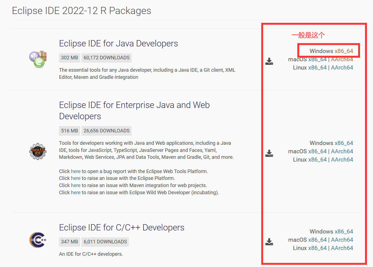The width and height of the screenshot is (373, 267).
Task: Download C/C++ Windows x86_64 build
Action: click(x=344, y=232)
